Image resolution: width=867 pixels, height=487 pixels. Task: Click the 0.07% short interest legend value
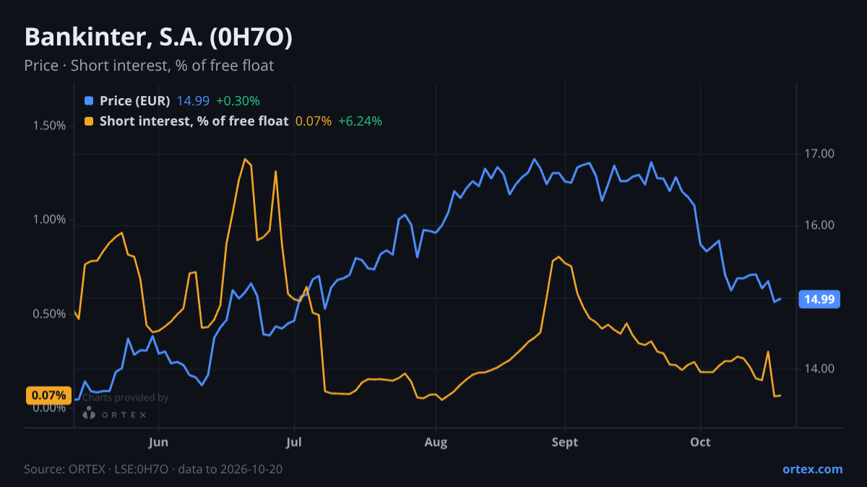click(x=314, y=121)
